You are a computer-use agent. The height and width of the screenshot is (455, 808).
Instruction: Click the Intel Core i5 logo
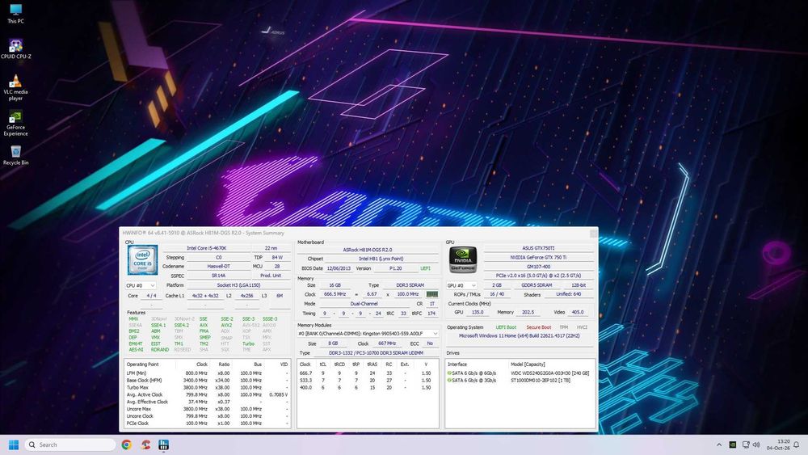[142, 259]
